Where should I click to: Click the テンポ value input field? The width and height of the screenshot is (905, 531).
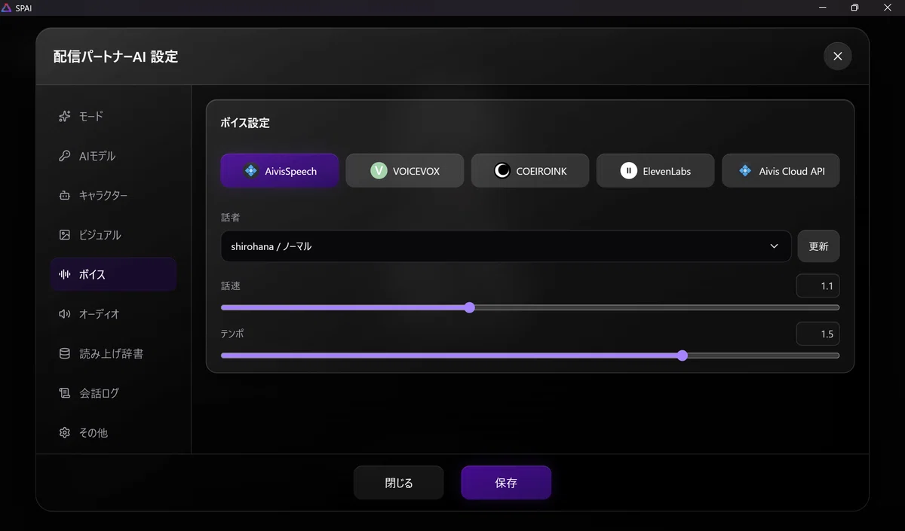coord(818,334)
